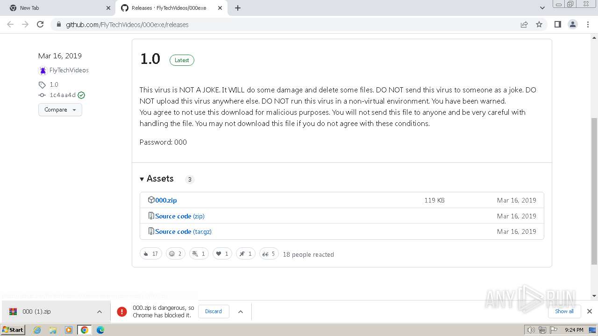This screenshot has width=598, height=336.
Task: Open the Chrome profile avatar
Action: point(573,24)
